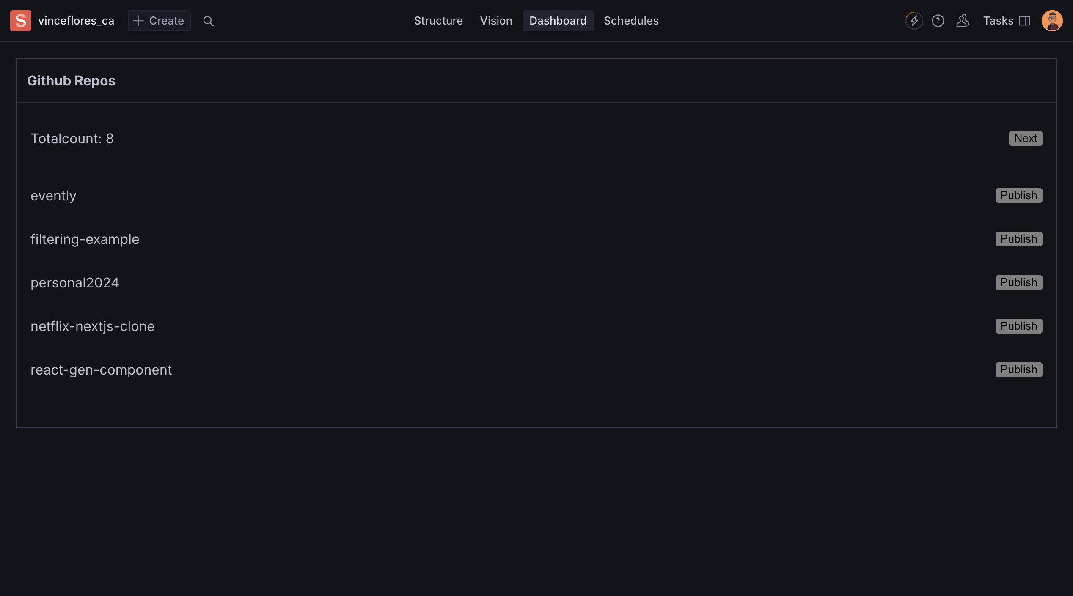Go to the Schedules tab
The width and height of the screenshot is (1073, 596).
point(631,21)
